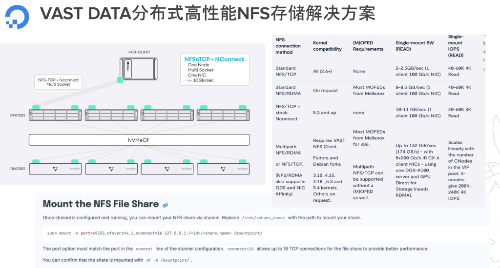
Task: Click the DigitalOcean logo in the header
Action: coord(17,16)
